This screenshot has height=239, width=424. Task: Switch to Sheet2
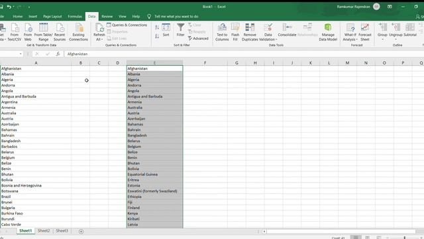click(x=44, y=231)
